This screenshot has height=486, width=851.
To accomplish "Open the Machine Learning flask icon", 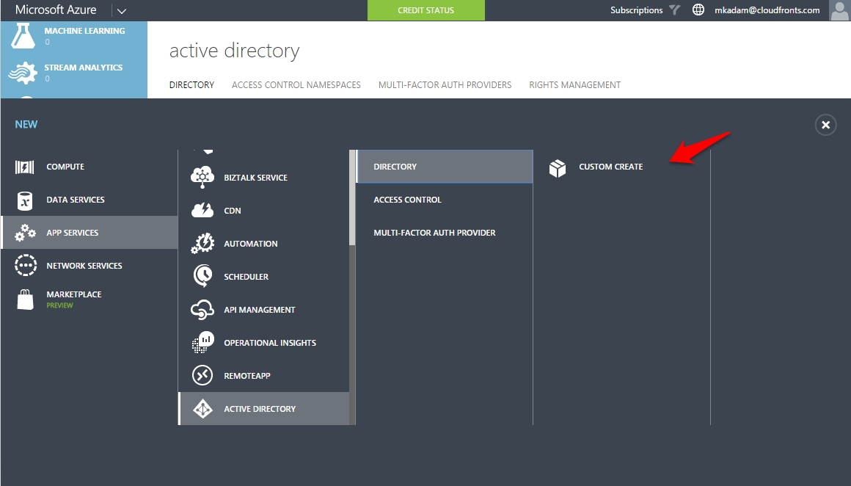I will click(x=23, y=36).
